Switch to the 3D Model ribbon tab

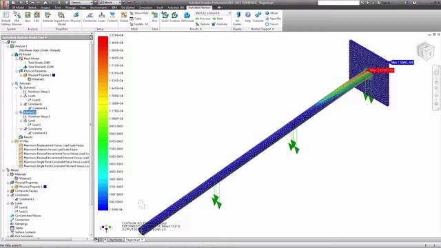pyautogui.click(x=18, y=8)
